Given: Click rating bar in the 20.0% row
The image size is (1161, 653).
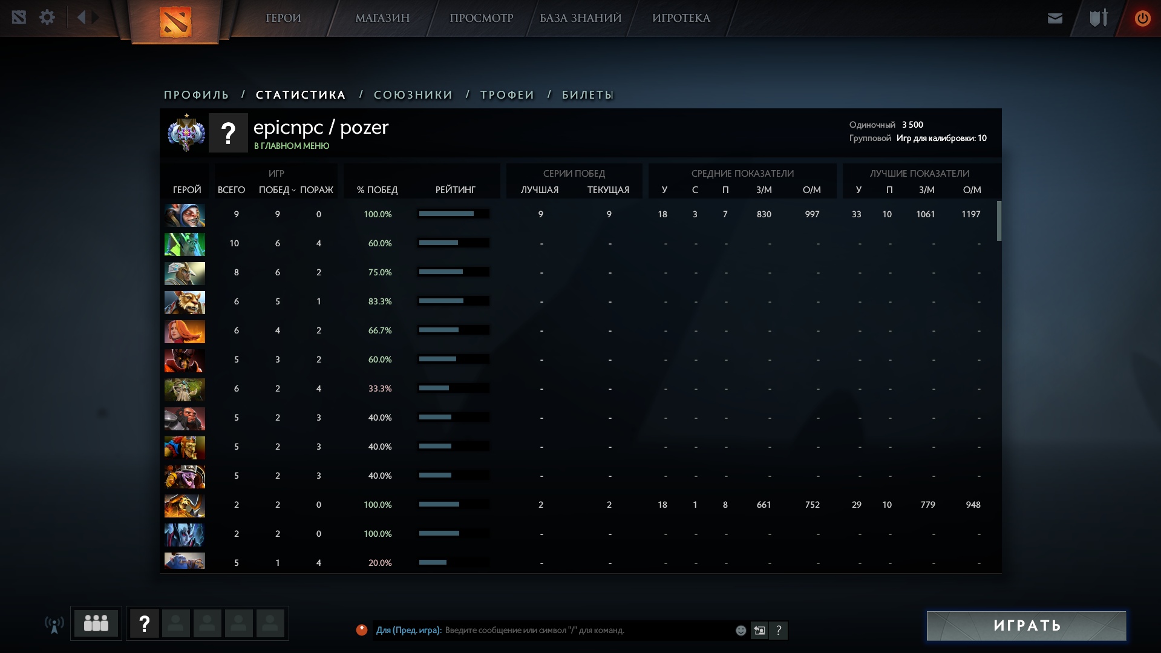Looking at the screenshot, I should [454, 563].
